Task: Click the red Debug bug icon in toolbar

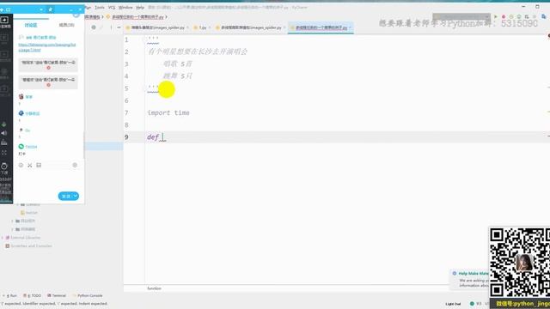Action: point(504,16)
